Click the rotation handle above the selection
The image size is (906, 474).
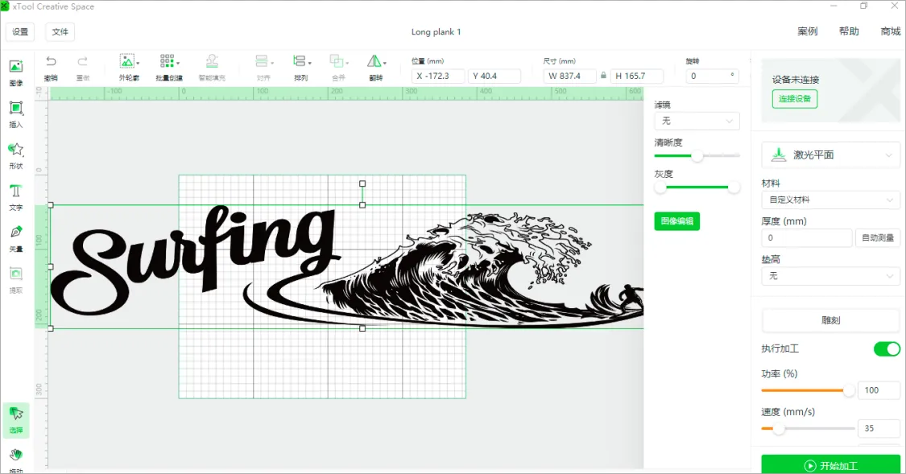coord(362,183)
